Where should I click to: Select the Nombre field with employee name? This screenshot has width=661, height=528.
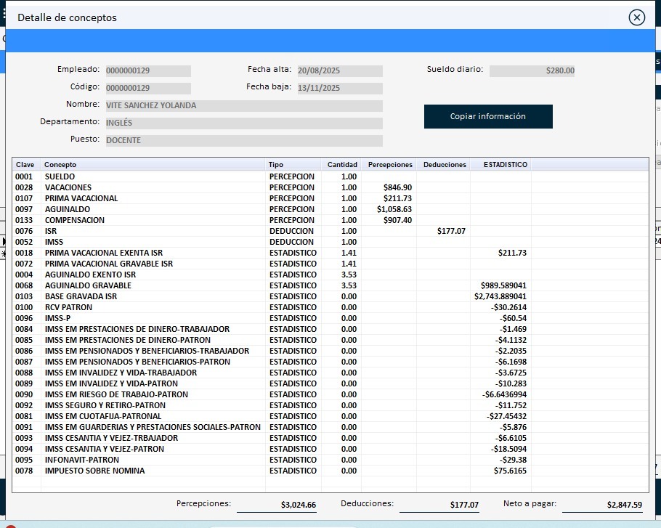click(243, 106)
